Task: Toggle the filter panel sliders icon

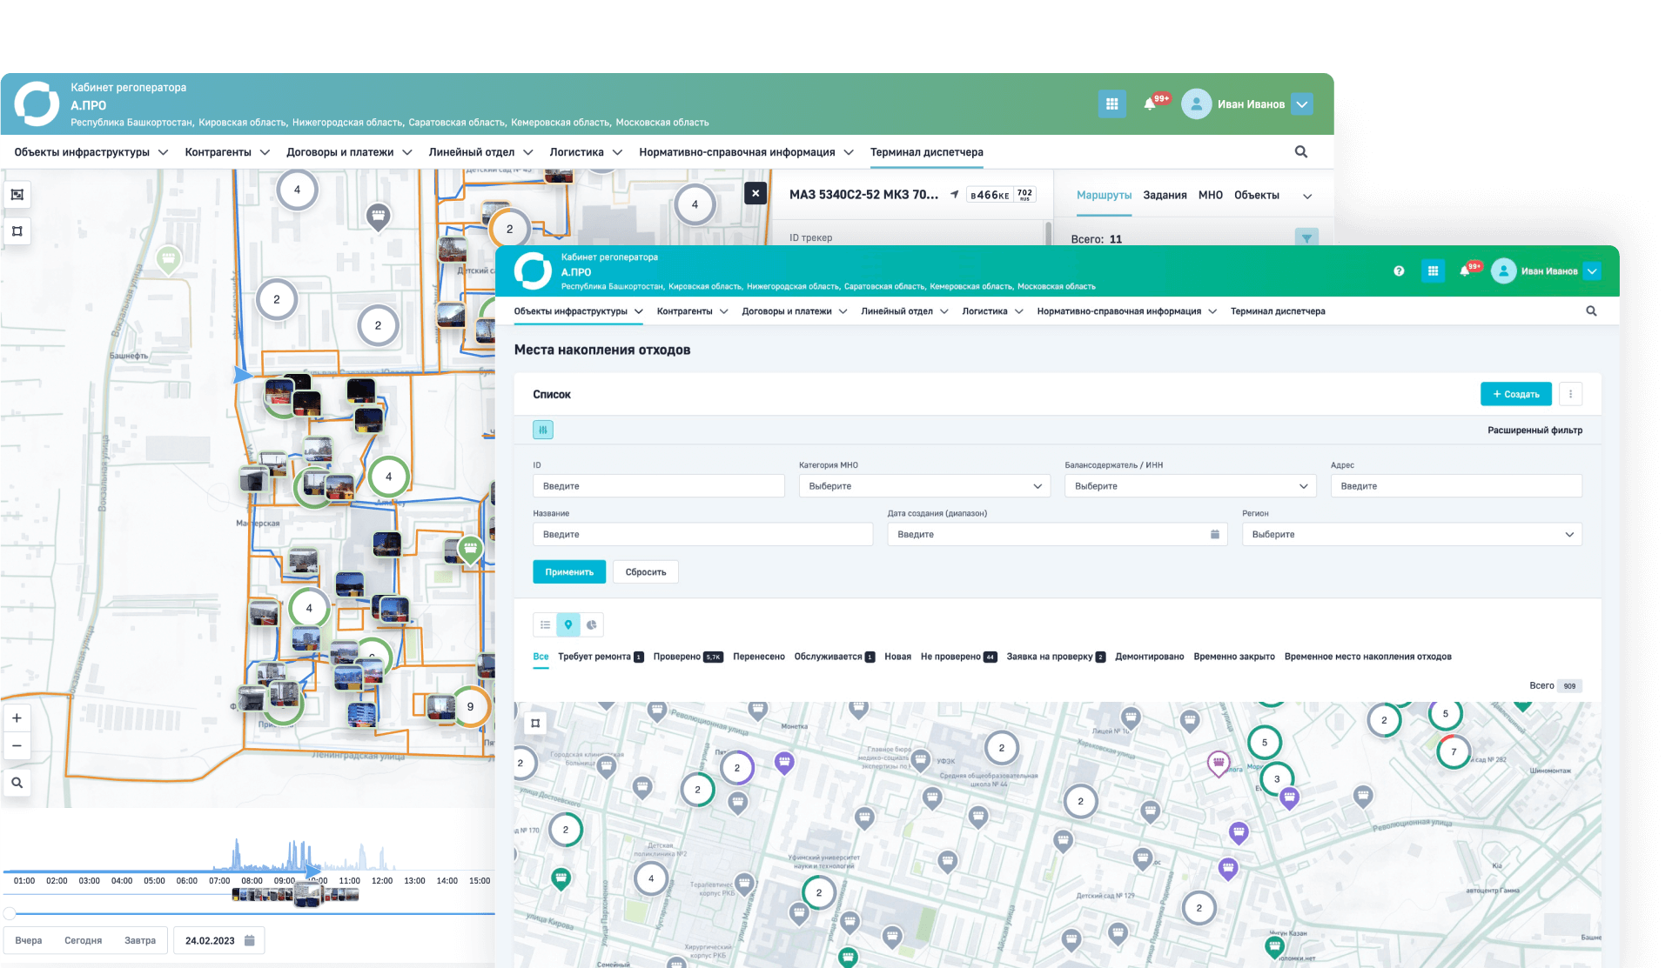Action: (x=542, y=430)
